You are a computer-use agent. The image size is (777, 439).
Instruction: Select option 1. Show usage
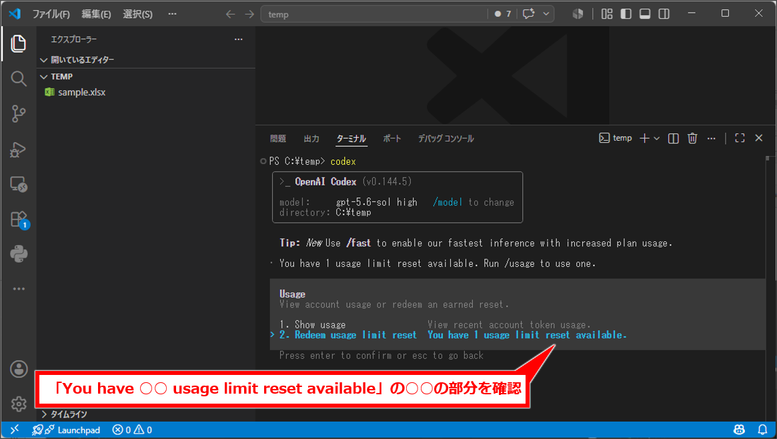[313, 324]
